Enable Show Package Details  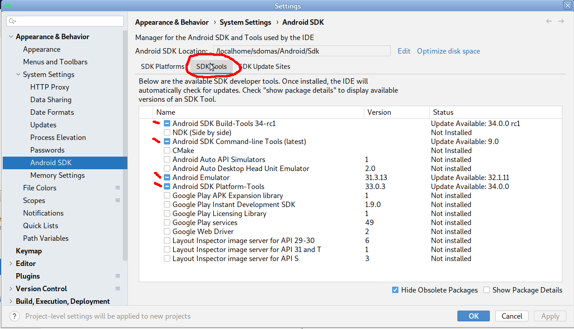(487, 290)
